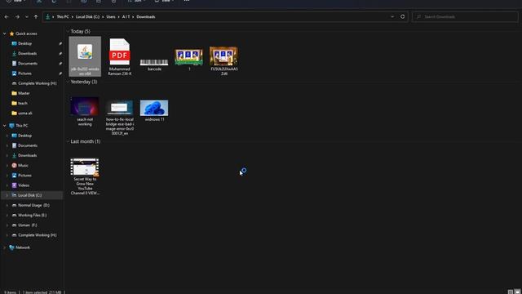Select the jdk Windows x64 installer file
522x294 pixels.
[85, 56]
